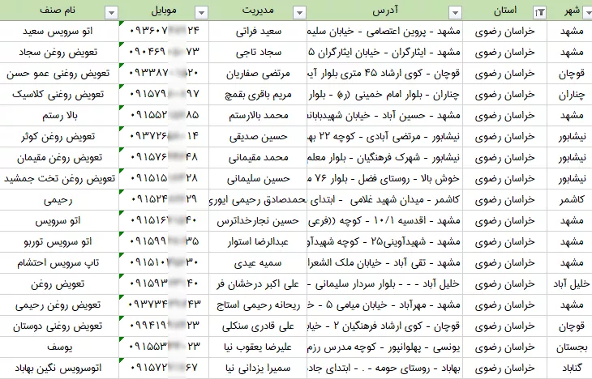Select cell تعویض روغنی کلاسیک
The height and width of the screenshot is (379, 592).
[x=59, y=94]
